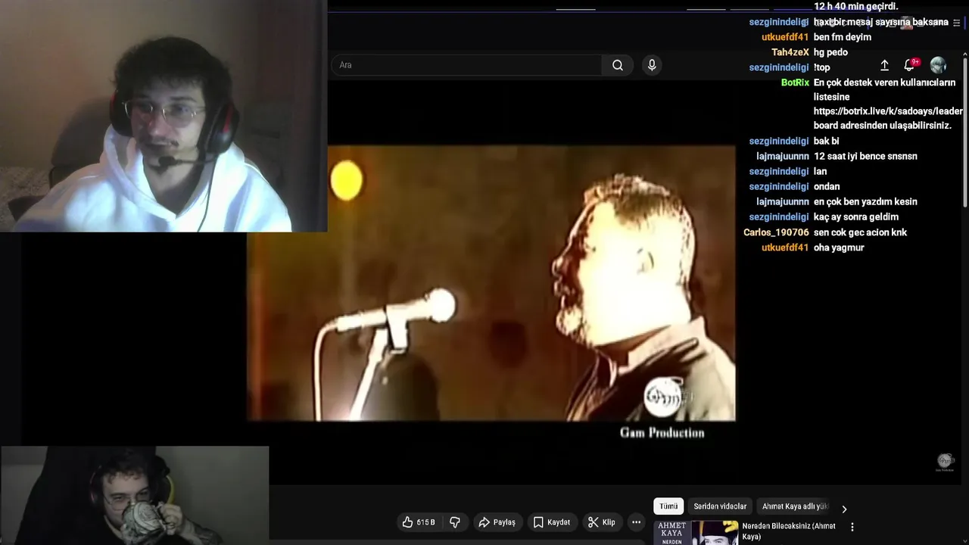Image resolution: width=969 pixels, height=545 pixels.
Task: Save the video with Kaydet button
Action: tap(551, 522)
